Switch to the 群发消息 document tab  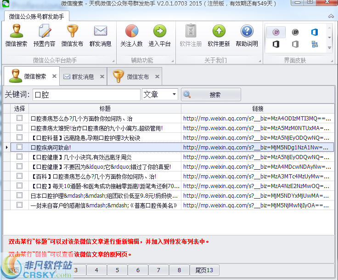[x=83, y=76]
